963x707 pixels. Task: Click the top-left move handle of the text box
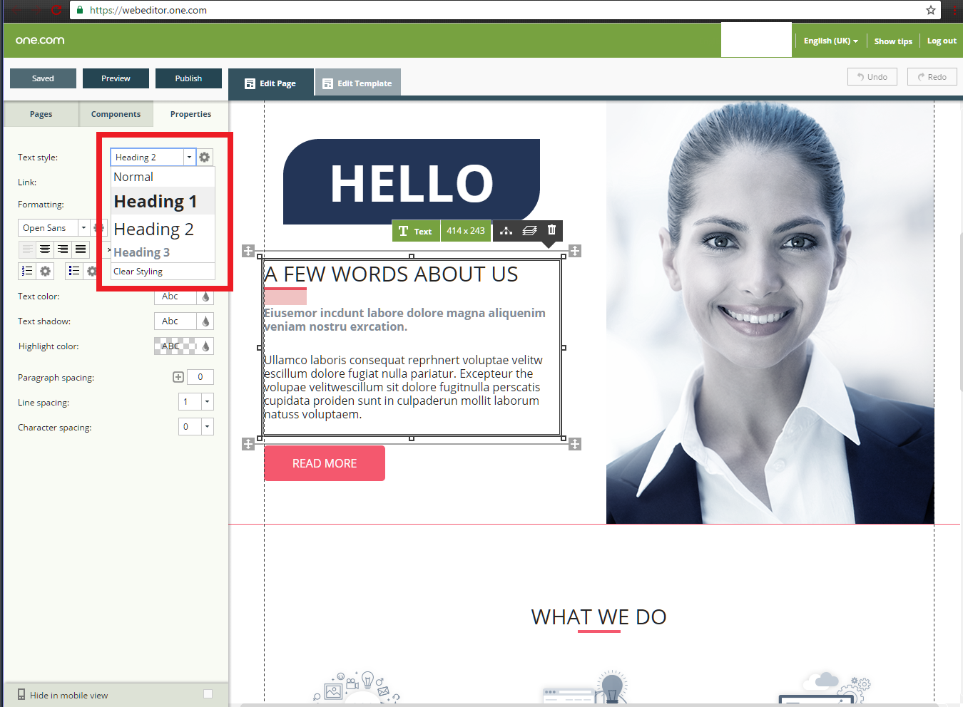248,251
